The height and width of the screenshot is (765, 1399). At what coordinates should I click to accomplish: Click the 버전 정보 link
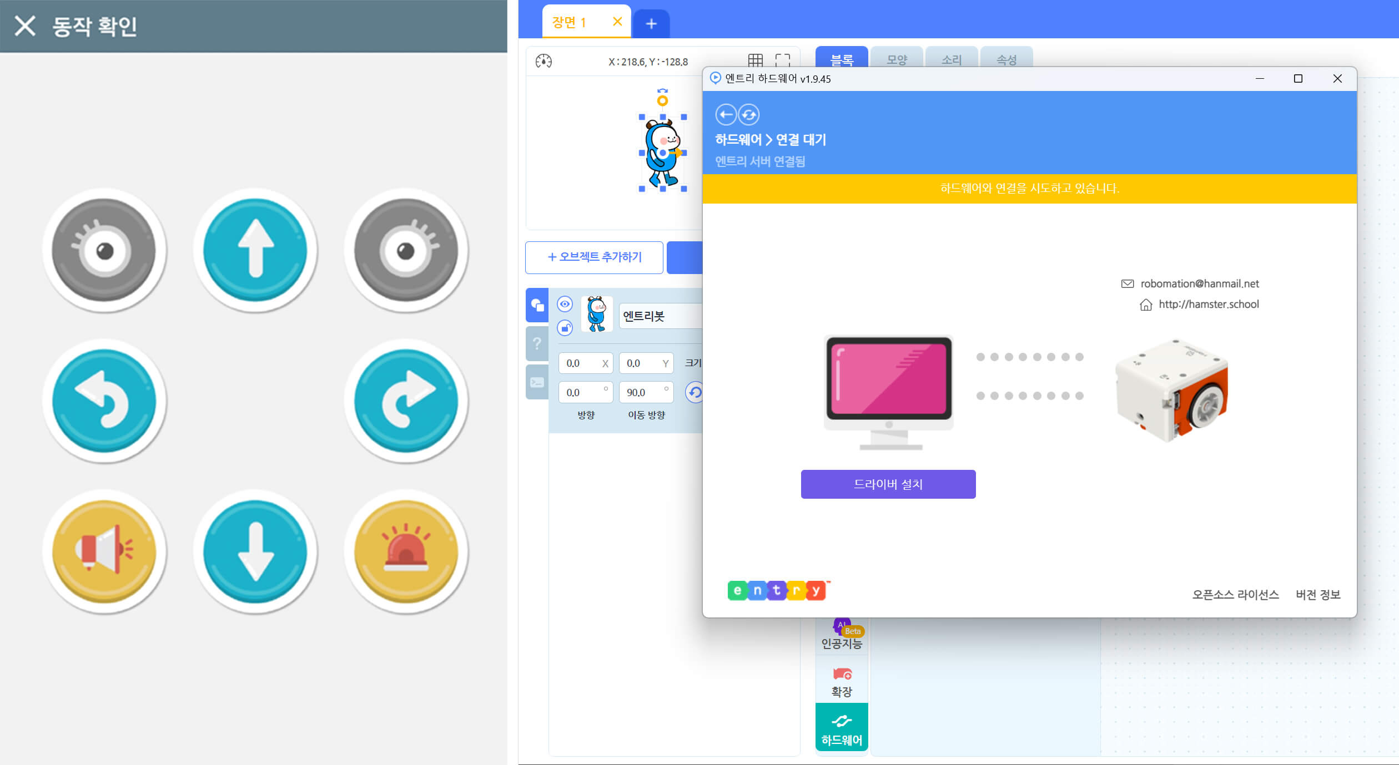(1317, 594)
